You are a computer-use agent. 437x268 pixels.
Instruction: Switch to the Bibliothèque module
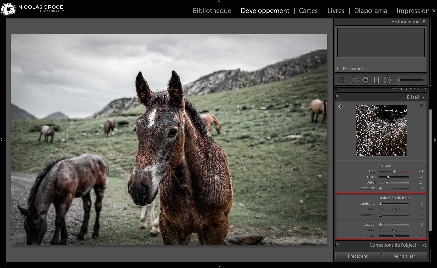[212, 10]
